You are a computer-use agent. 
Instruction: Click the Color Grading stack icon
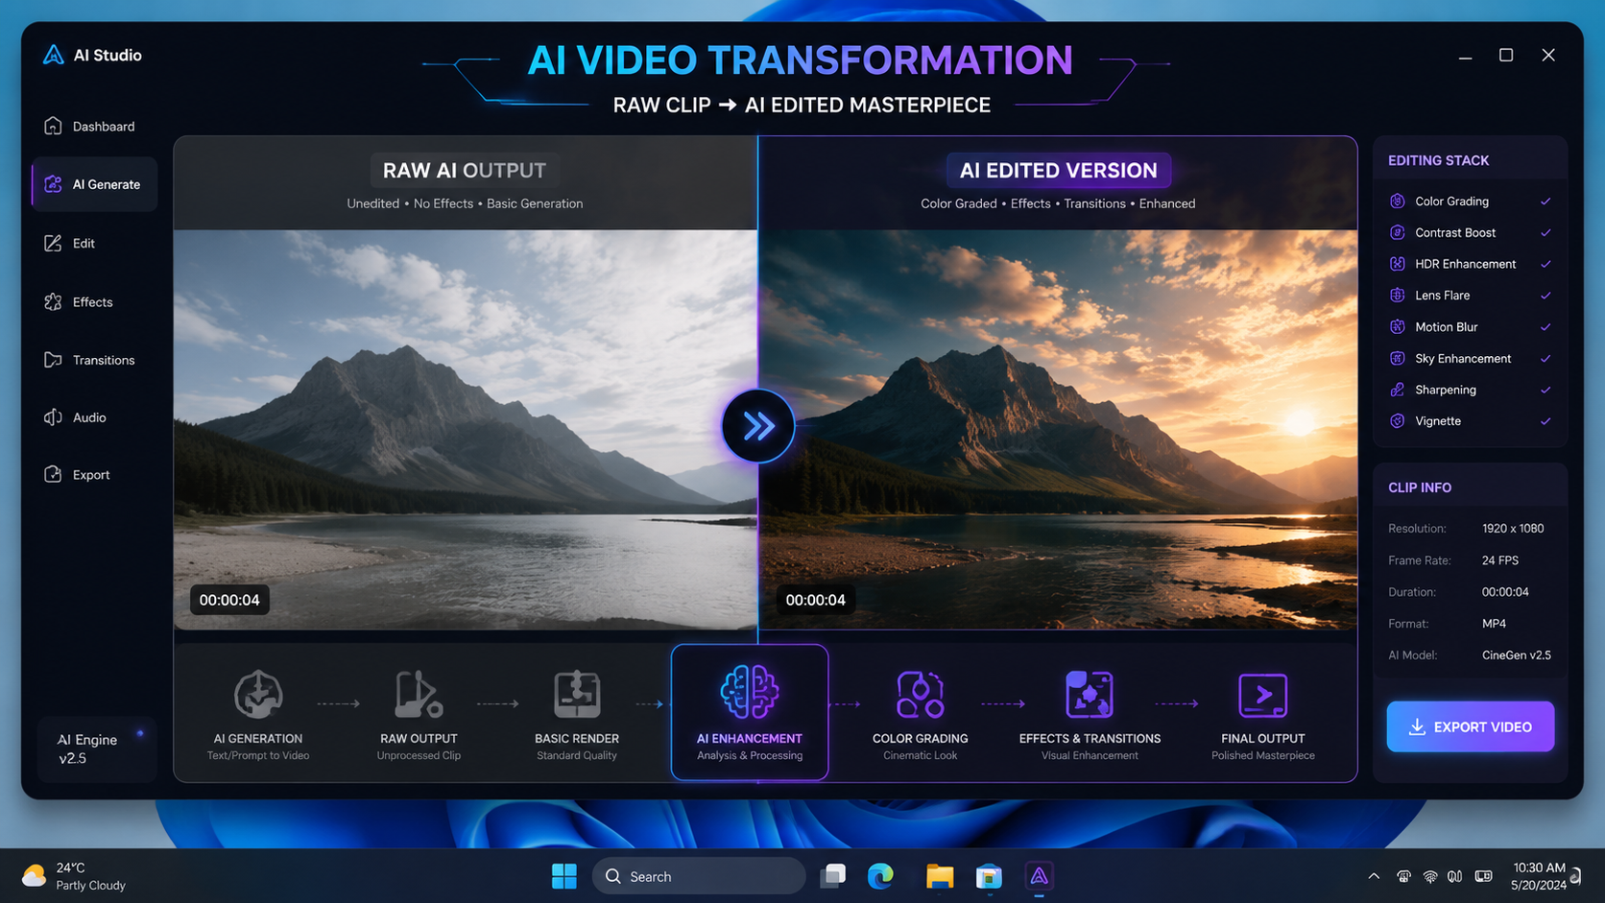pos(1398,202)
